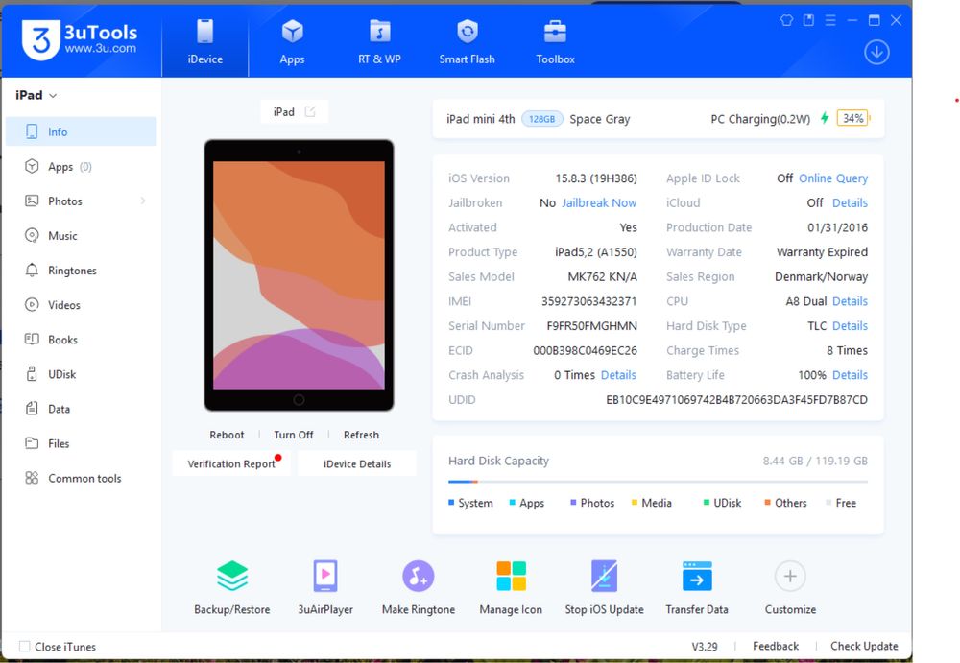Open Crash Analysis Details link
Viewport: 960px width, 663px height.
click(x=618, y=374)
